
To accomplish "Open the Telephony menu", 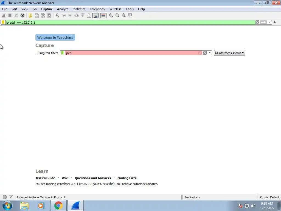I will (97, 9).
